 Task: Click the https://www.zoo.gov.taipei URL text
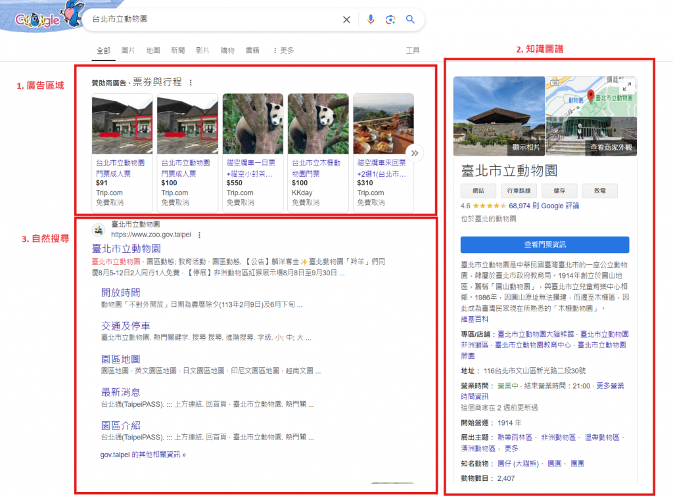pos(151,235)
